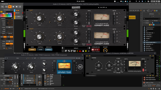Image resolution: width=161 pixels, height=90 pixels.
Task: Start playback with the orange play button
Action: 10,7
